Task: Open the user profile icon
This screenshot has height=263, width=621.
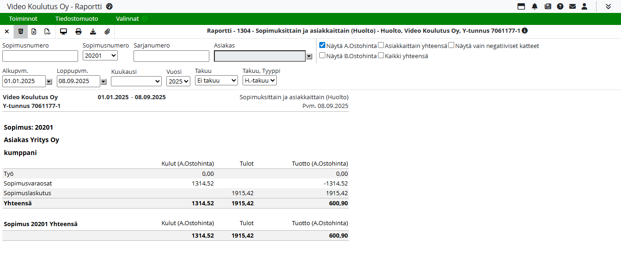Action: pyautogui.click(x=584, y=6)
